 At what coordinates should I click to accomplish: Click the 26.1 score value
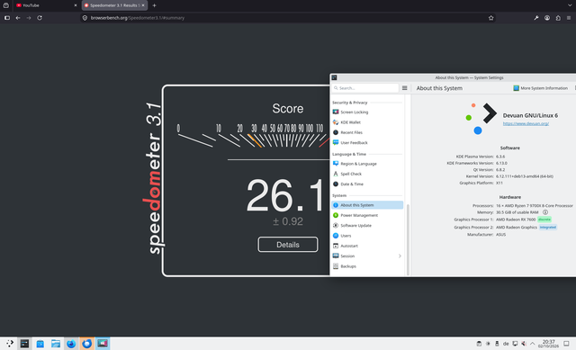[x=285, y=195]
